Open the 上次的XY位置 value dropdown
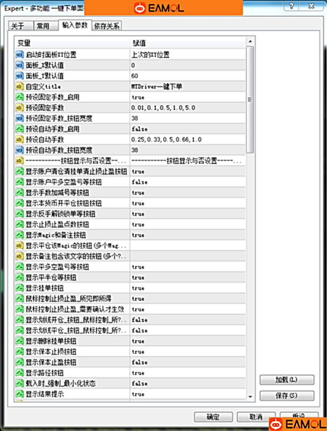The height and width of the screenshot is (431, 327). pos(188,55)
